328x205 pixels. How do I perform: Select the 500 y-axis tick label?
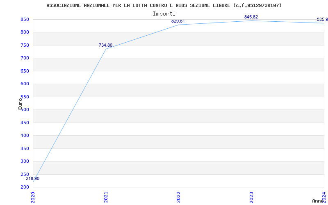click(x=25, y=109)
